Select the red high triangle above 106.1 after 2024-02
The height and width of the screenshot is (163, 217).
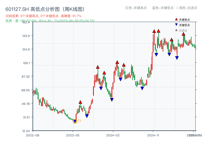[117, 62]
